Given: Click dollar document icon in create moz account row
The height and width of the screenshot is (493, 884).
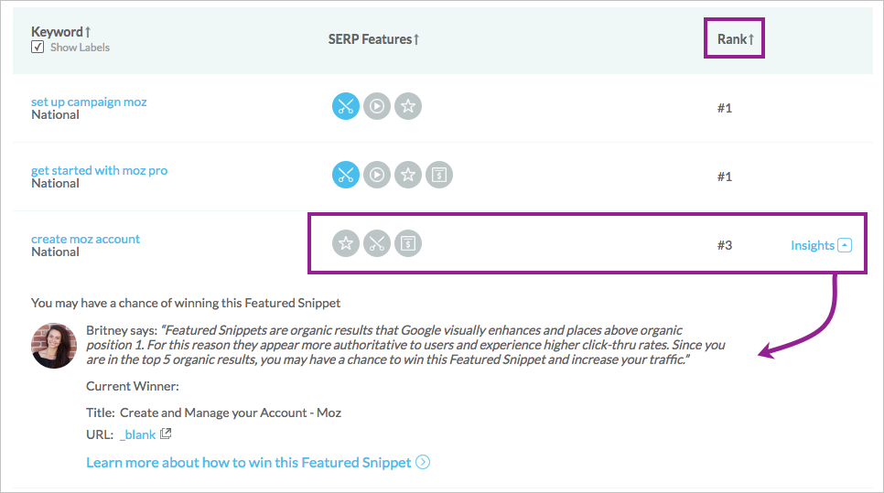Looking at the screenshot, I should click(407, 243).
